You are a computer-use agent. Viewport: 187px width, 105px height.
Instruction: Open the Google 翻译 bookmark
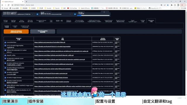pos(14,8)
